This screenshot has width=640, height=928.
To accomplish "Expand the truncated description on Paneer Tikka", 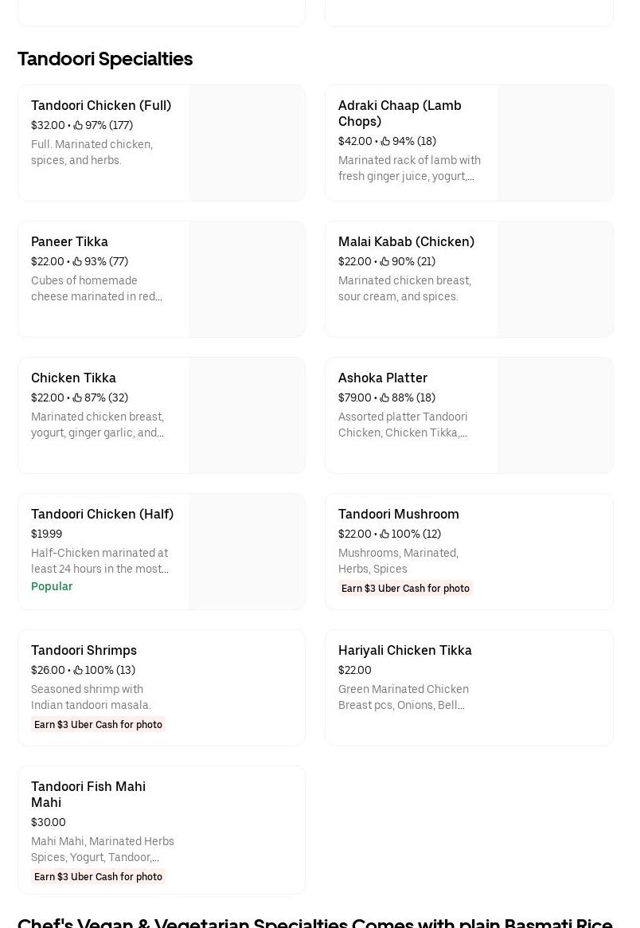I will point(97,288).
